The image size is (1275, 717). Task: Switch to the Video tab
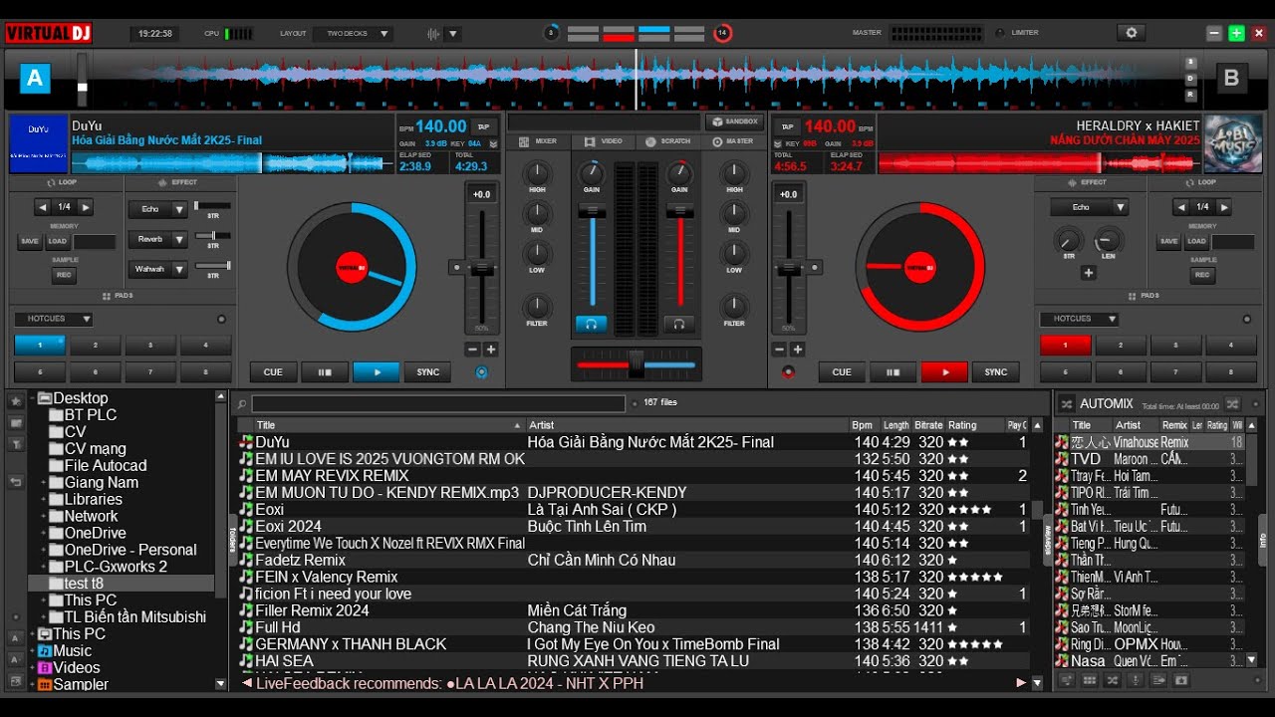pos(604,141)
